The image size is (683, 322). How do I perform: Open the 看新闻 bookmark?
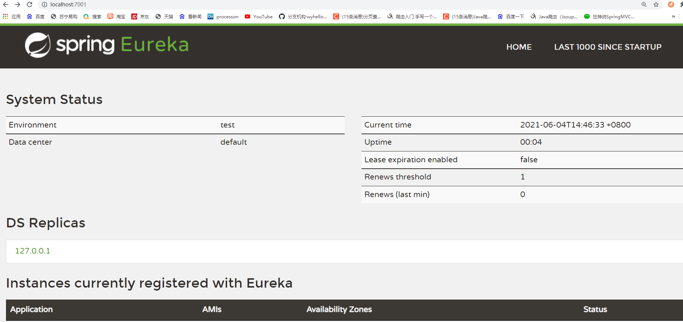coord(190,16)
